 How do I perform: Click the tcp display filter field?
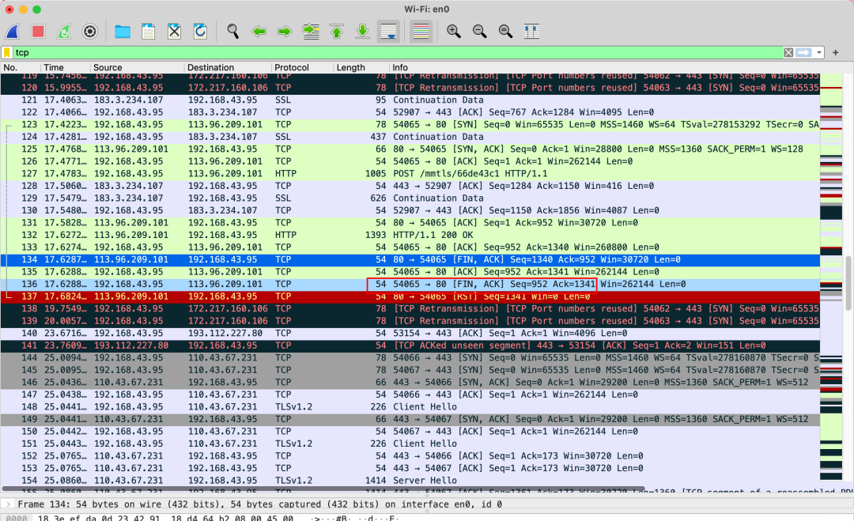tap(398, 52)
